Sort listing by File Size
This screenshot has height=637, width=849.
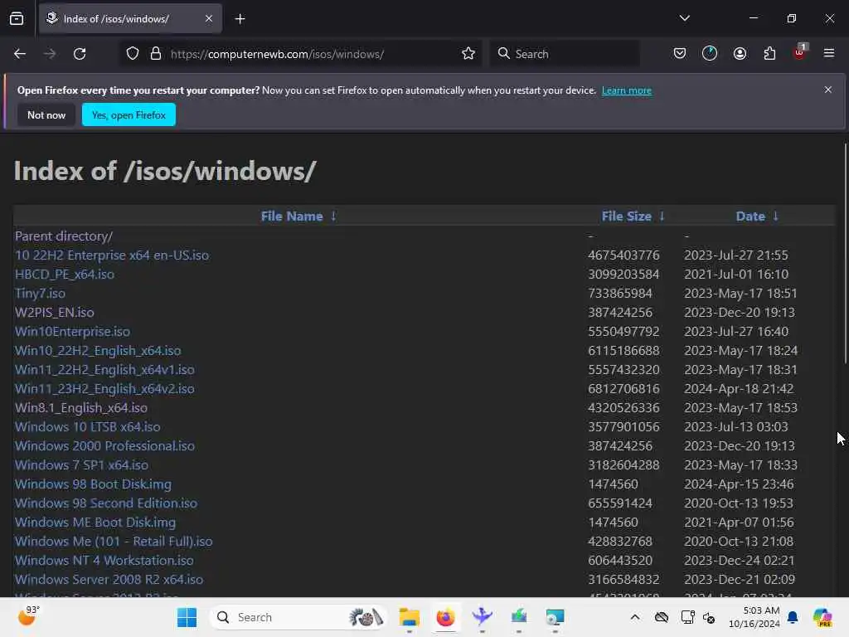(627, 216)
